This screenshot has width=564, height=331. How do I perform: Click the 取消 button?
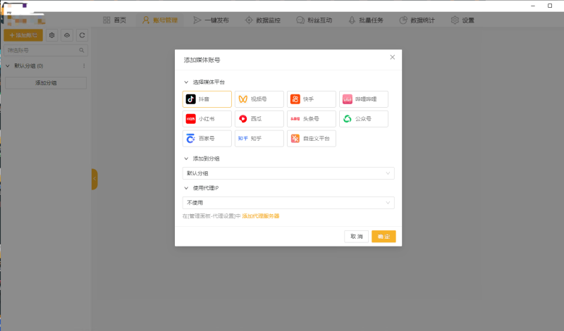pos(356,237)
